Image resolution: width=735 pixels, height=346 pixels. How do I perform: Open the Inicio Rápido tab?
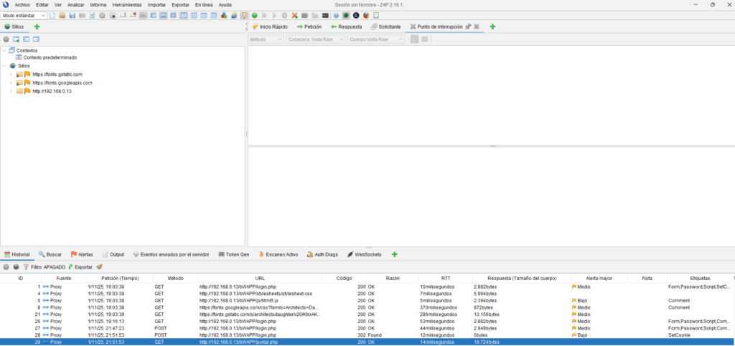(269, 27)
